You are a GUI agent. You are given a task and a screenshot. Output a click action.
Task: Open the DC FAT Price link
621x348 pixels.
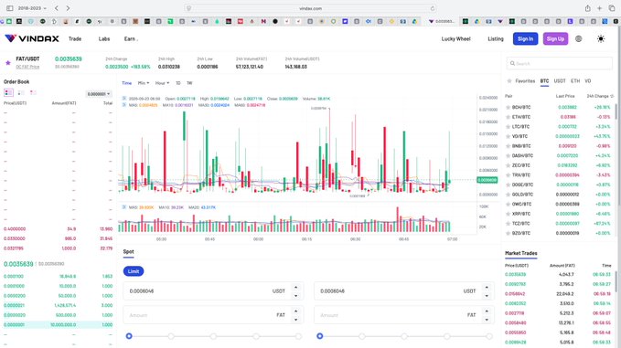27,67
